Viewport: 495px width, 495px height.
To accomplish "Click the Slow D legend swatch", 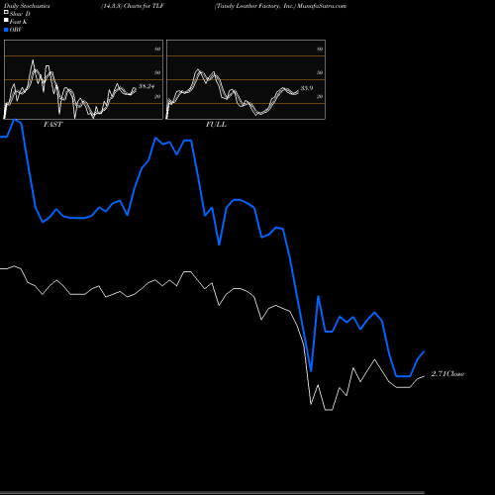I will (x=6, y=12).
